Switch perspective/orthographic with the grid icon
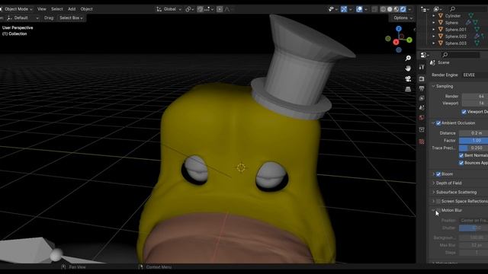The image size is (488, 274). [408, 89]
